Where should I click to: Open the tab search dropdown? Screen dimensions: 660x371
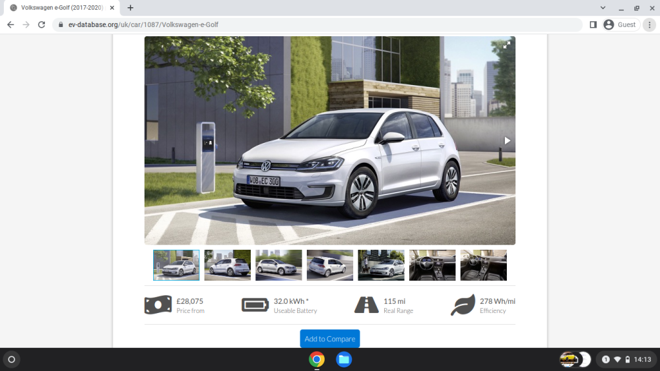tap(603, 8)
